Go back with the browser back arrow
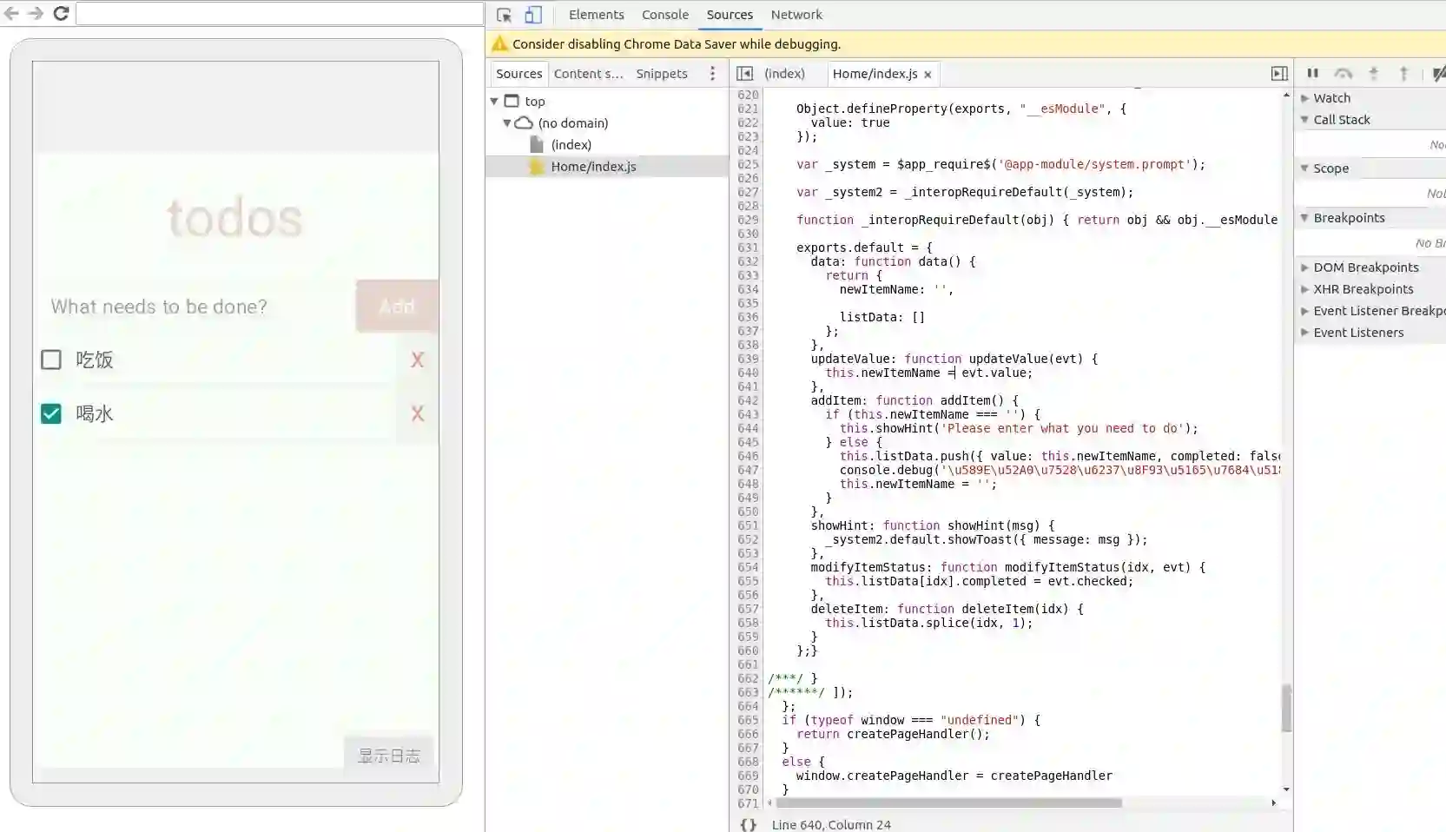Screen dimensions: 1446x832 [11, 13]
